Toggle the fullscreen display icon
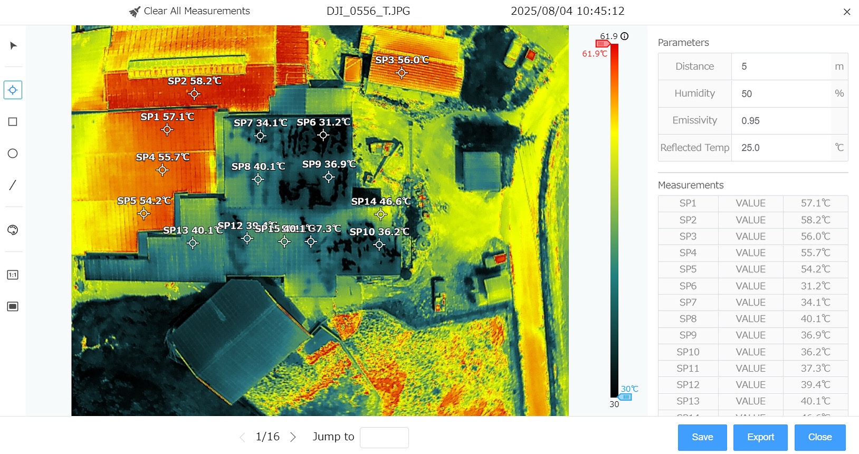 tap(13, 306)
